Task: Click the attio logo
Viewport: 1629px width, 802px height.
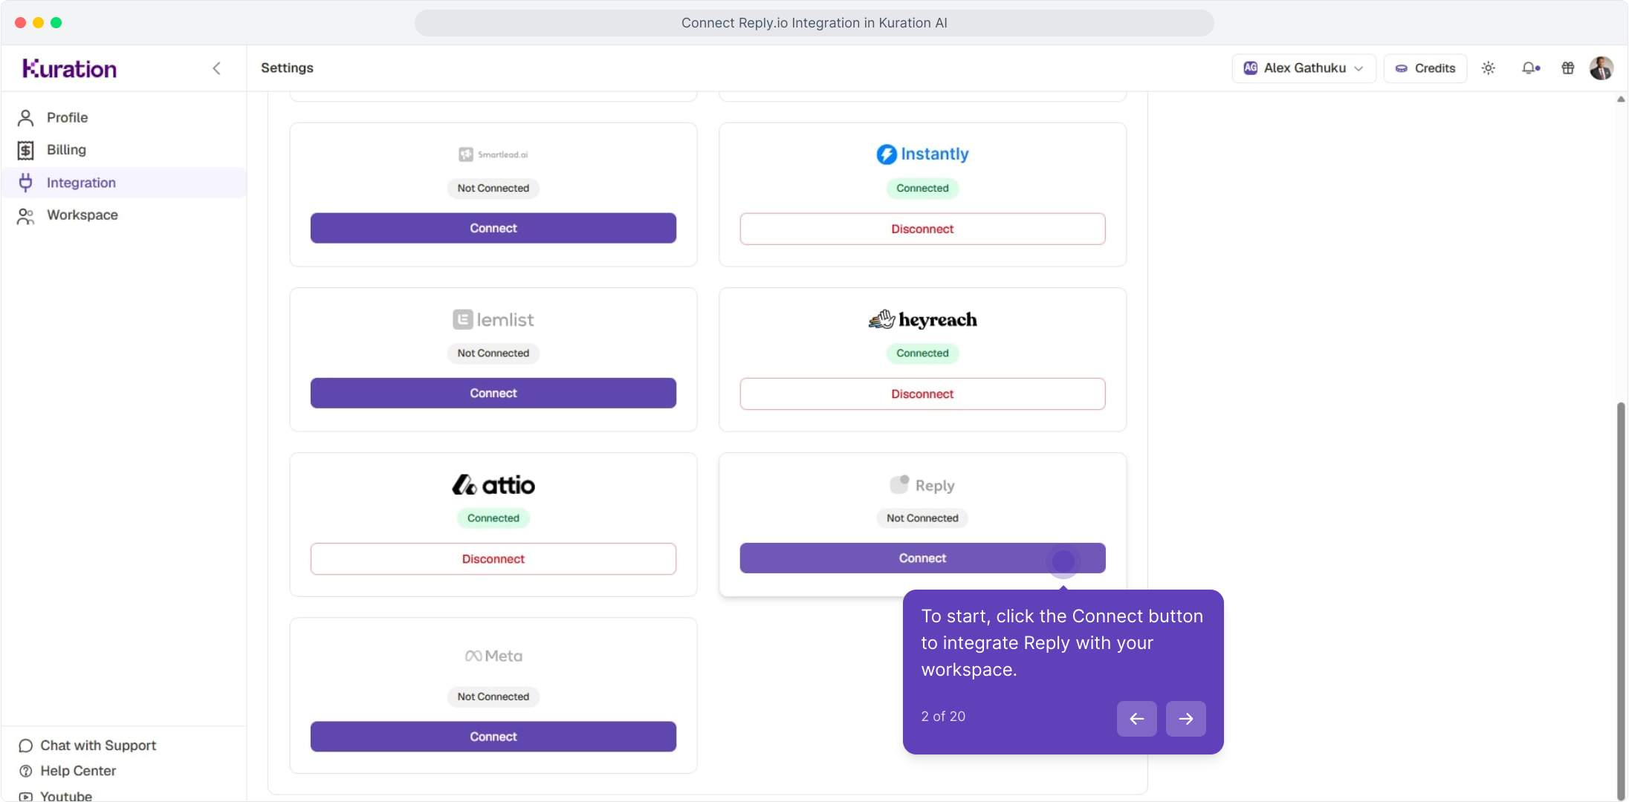Action: point(493,485)
